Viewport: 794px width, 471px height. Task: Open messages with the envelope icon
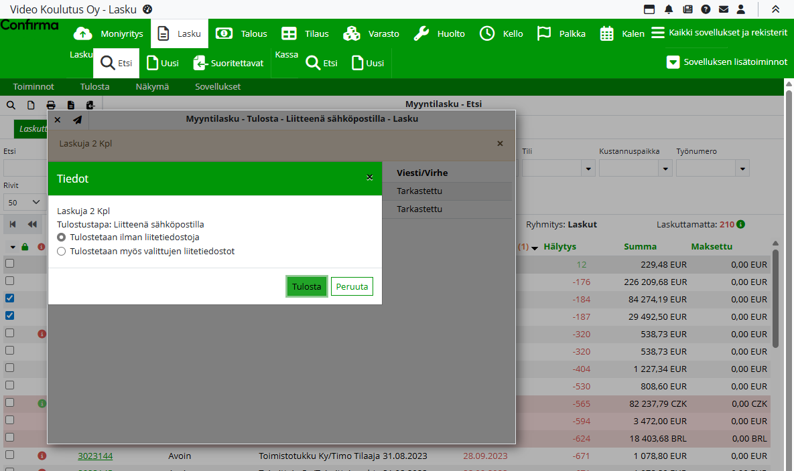pyautogui.click(x=724, y=9)
